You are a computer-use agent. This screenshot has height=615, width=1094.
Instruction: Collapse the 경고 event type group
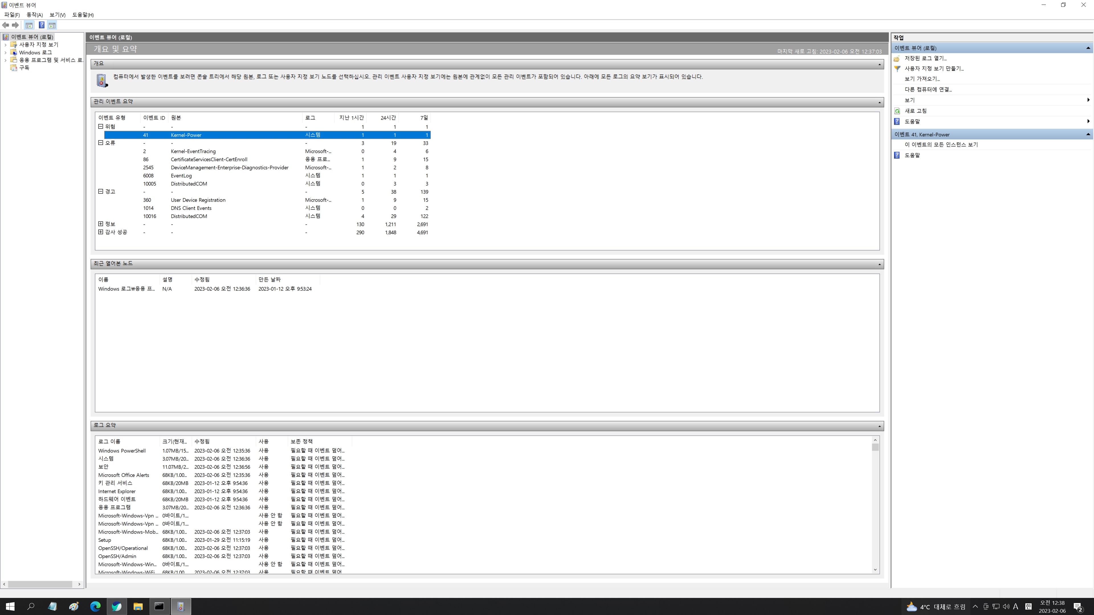click(101, 191)
